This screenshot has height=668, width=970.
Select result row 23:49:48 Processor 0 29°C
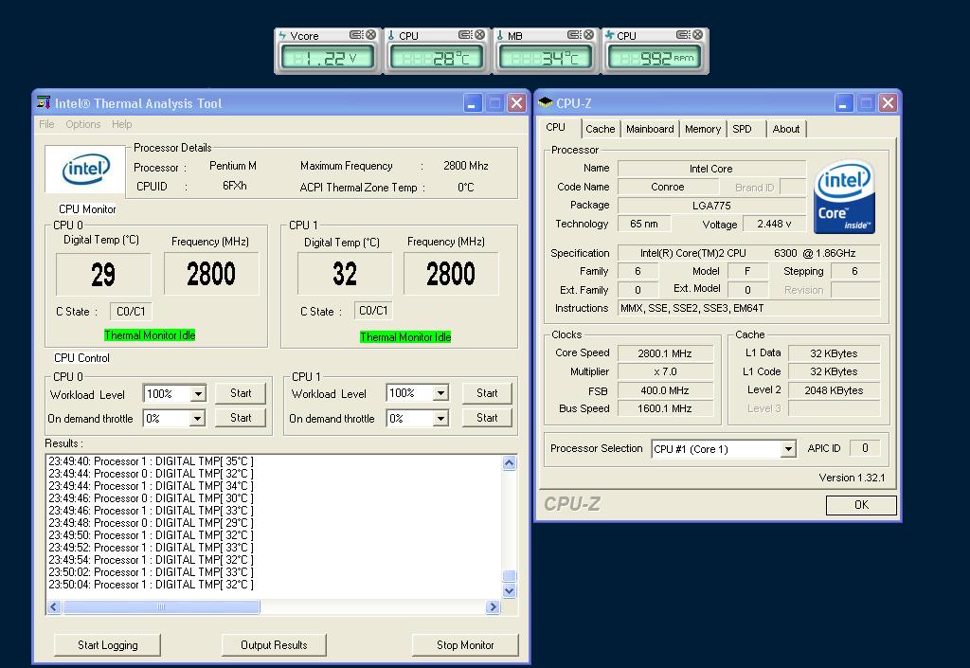click(151, 523)
